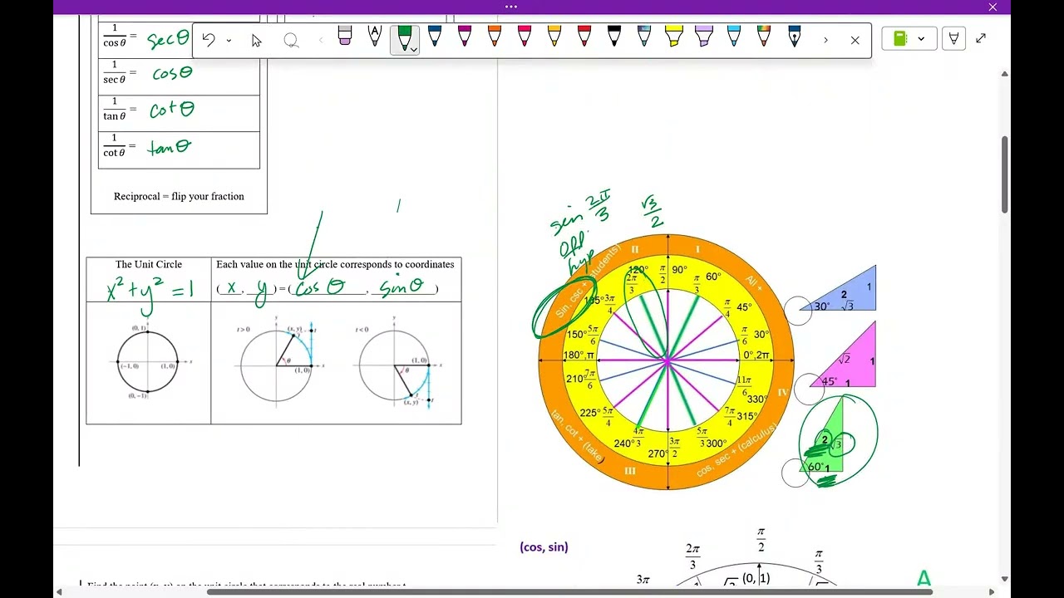The height and width of the screenshot is (598, 1064).
Task: Click the scroll-down arrow on vertical scrollbar
Action: click(x=1004, y=579)
